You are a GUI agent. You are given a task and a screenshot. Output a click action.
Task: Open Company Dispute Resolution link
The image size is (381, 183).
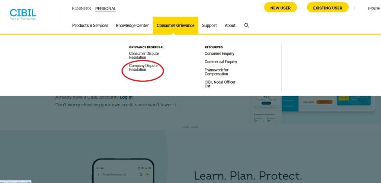click(x=143, y=68)
